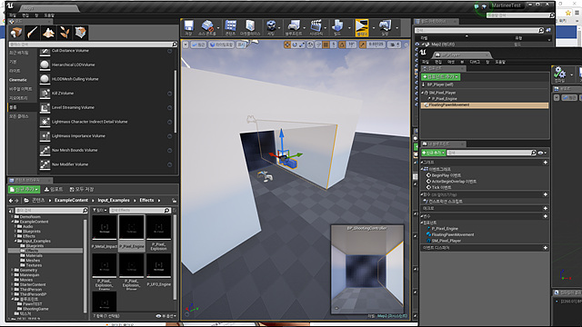Open the Launch options dropdown arrow

click(x=396, y=28)
